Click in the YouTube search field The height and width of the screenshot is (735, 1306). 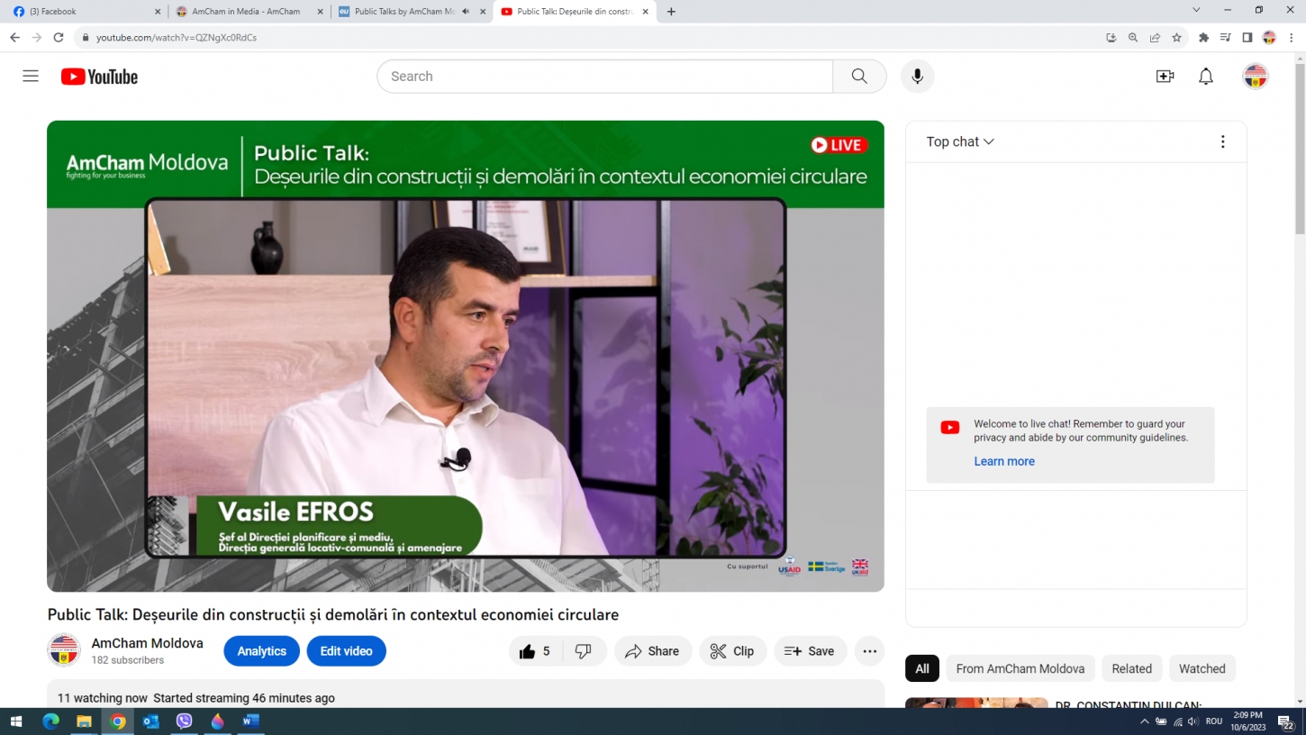click(603, 77)
